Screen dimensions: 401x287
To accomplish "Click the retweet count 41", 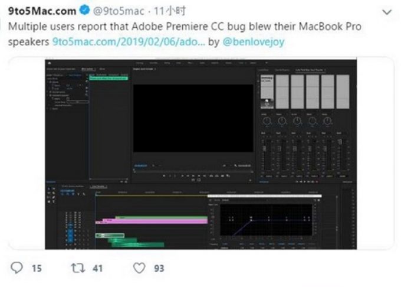I will (97, 268).
